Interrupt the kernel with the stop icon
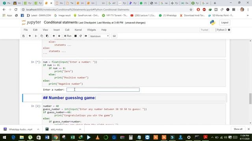Viewport: 252px width, 141px height. 75,36
